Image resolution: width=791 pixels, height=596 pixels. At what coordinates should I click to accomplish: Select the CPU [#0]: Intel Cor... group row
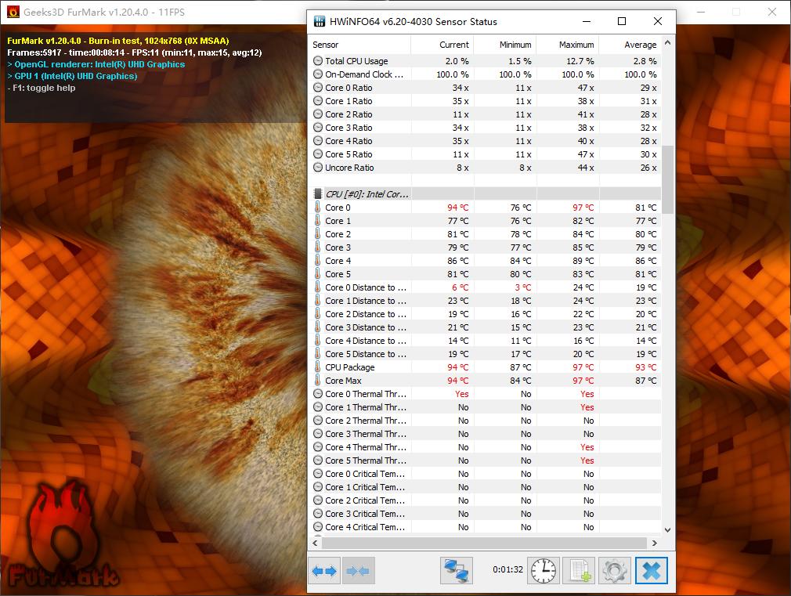click(x=484, y=193)
